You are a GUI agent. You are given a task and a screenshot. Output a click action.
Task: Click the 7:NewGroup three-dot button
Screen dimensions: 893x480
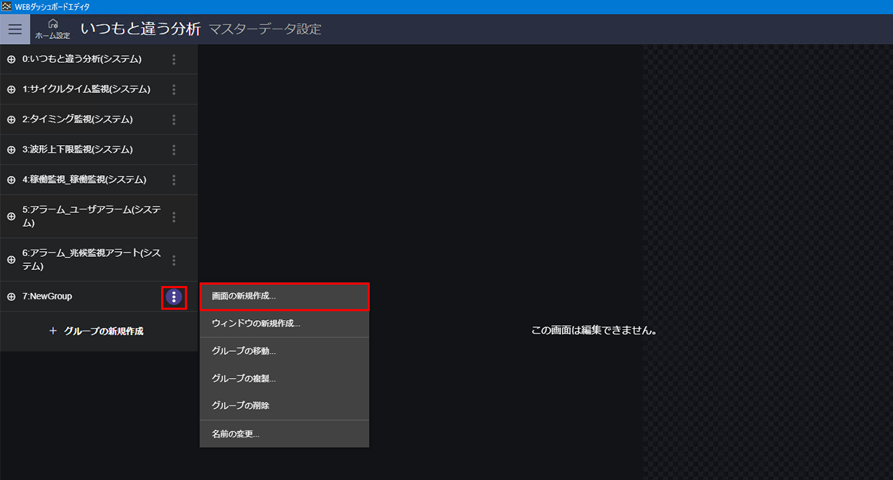(x=174, y=297)
